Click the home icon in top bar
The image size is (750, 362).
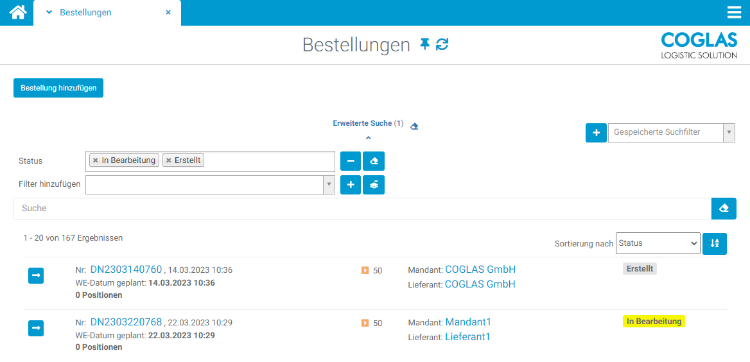point(18,12)
